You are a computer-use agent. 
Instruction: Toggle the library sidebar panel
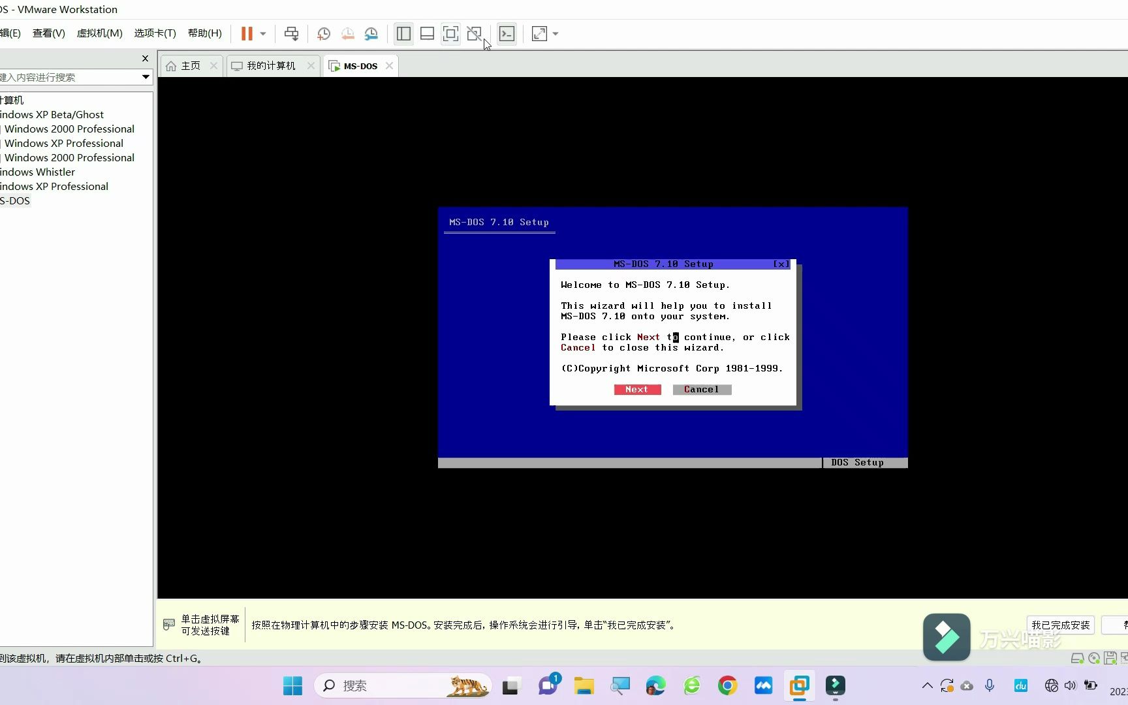pyautogui.click(x=403, y=33)
